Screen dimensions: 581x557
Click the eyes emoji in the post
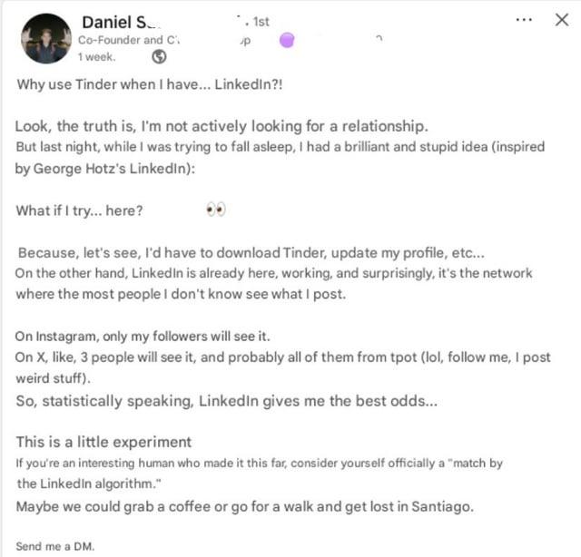[215, 210]
